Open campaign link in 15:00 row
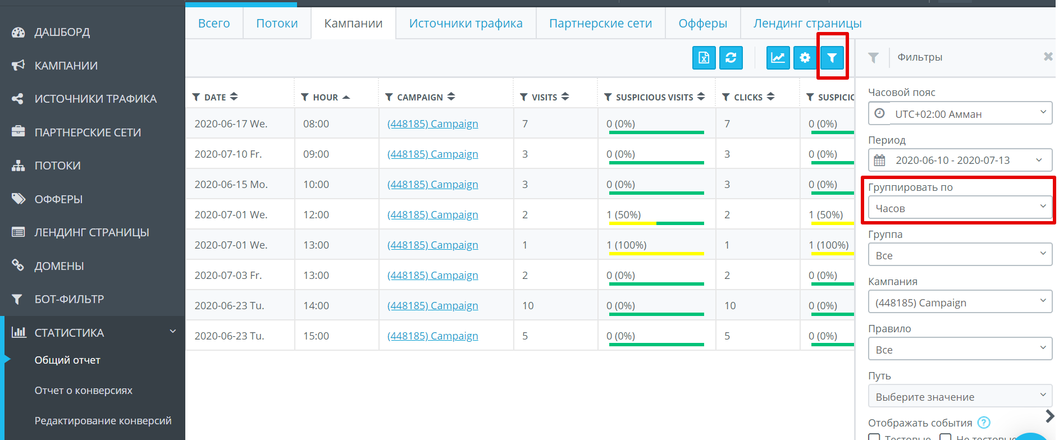Viewport: 1059px width, 440px height. 433,336
